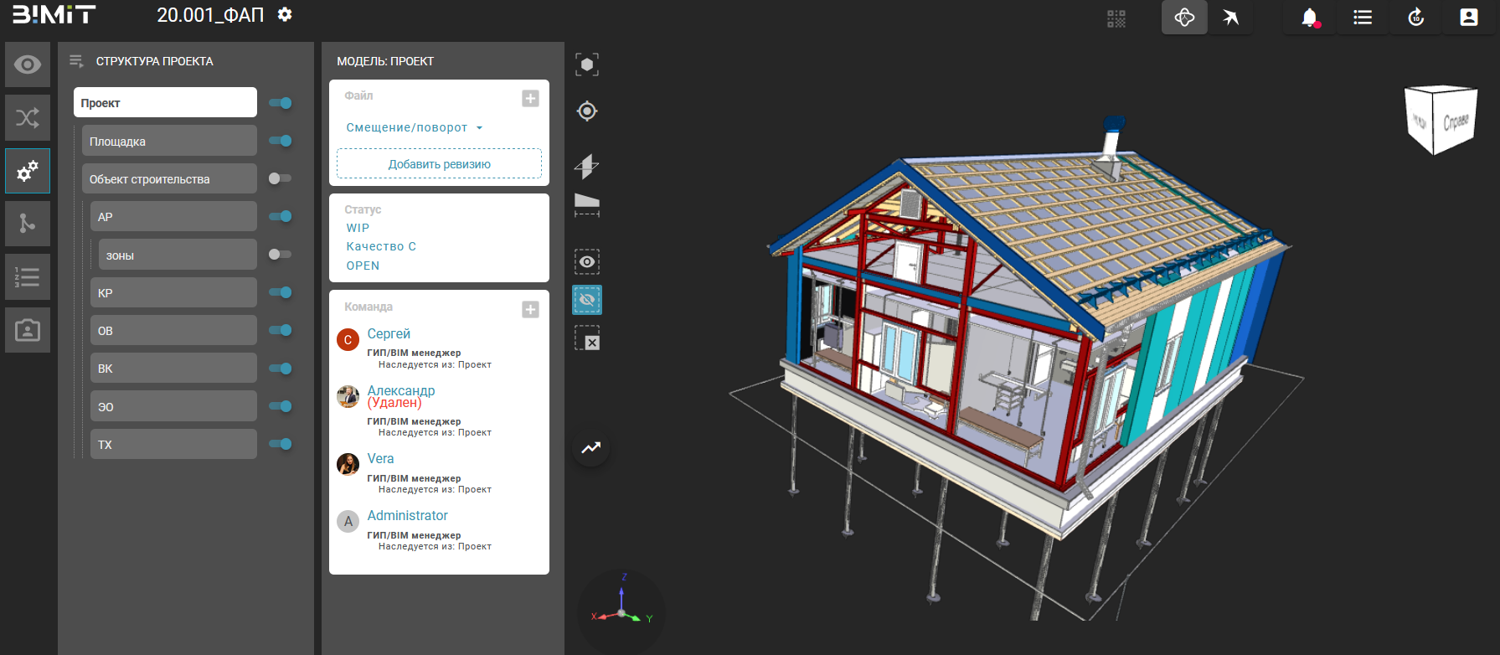Add a file with plus icon in Файл card
Screen dimensions: 1500x655
pos(530,99)
